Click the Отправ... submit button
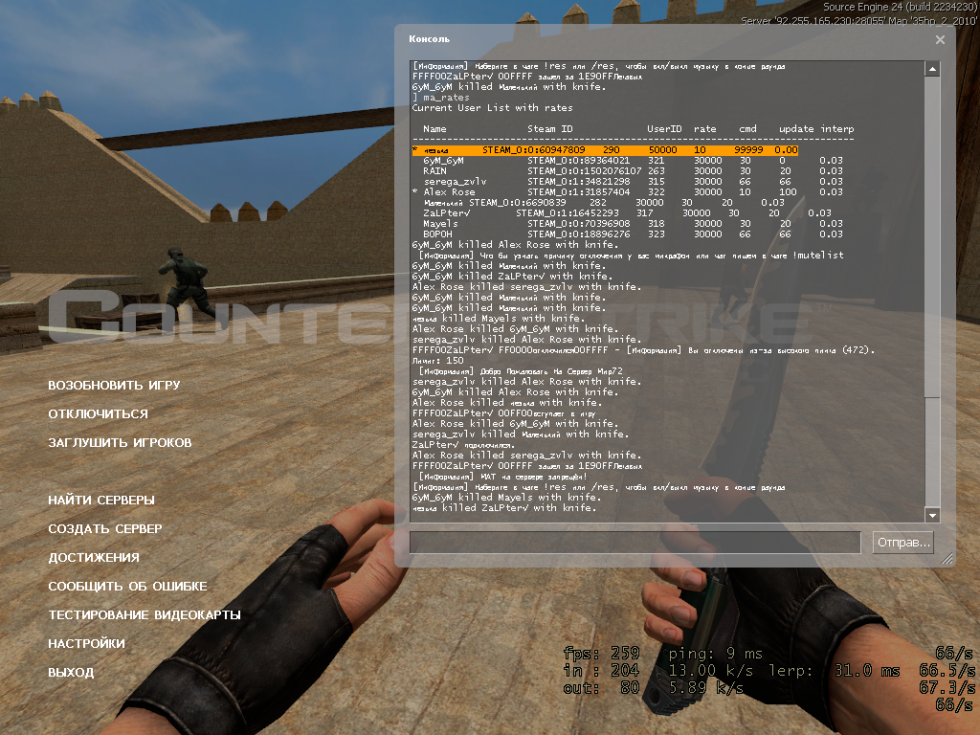This screenshot has width=980, height=735. (x=903, y=543)
